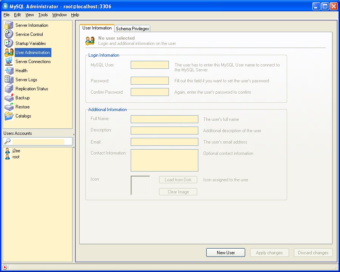Select the User Information tab
The image size is (340, 272).
pyautogui.click(x=97, y=28)
